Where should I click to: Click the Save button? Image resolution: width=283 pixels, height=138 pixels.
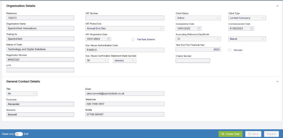[253, 134]
